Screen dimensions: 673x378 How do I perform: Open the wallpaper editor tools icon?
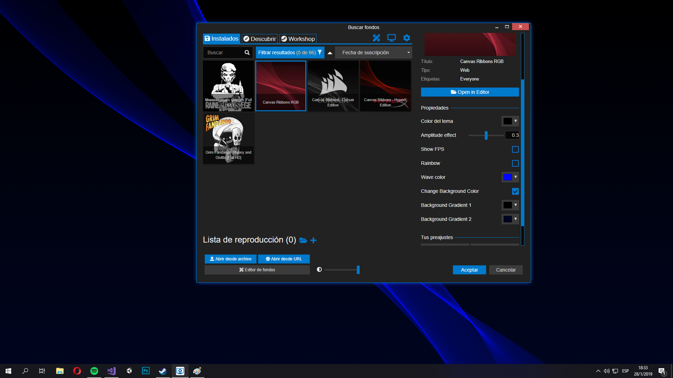pyautogui.click(x=376, y=38)
